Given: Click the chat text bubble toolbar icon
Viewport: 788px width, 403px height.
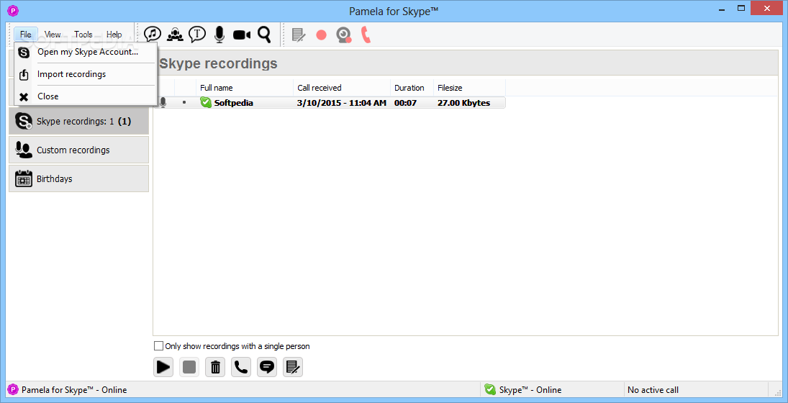Looking at the screenshot, I should 197,34.
